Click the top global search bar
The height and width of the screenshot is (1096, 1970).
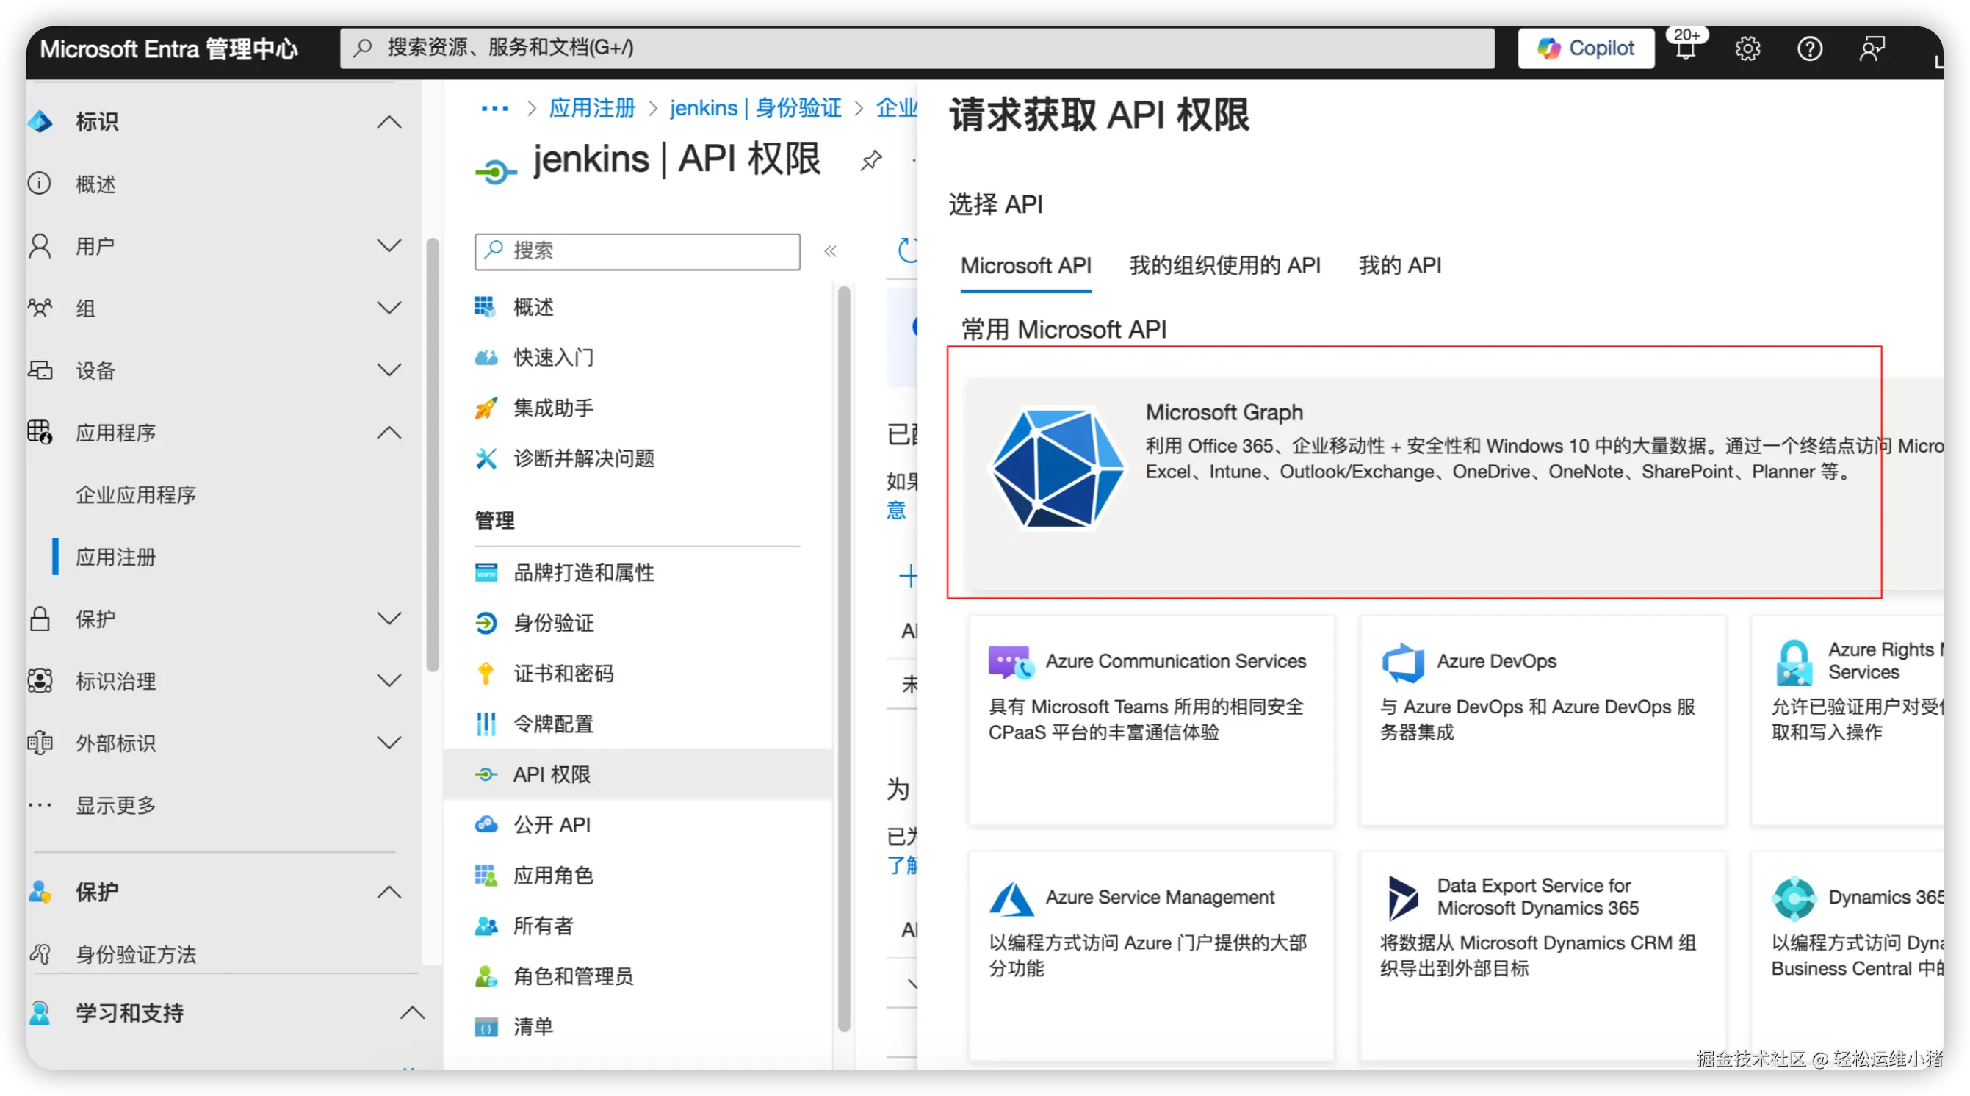917,48
